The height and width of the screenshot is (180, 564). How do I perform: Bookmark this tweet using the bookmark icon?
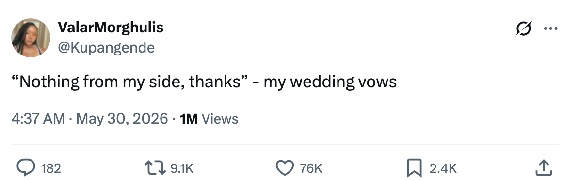click(x=414, y=168)
